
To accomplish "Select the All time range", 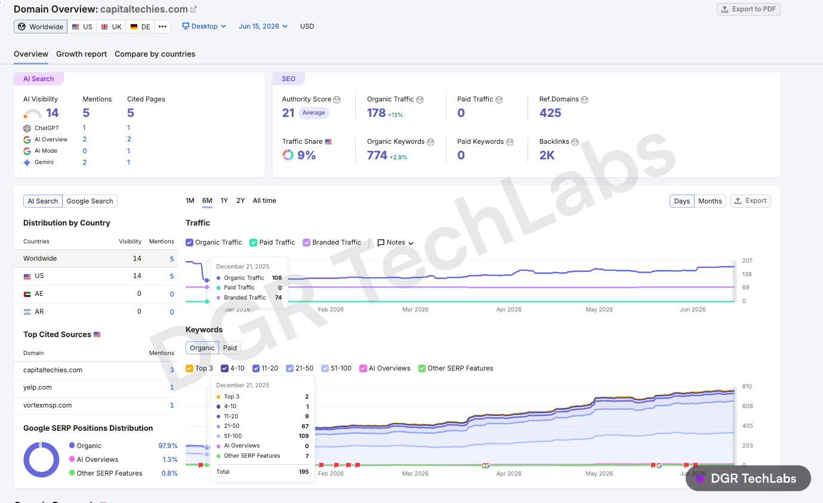I will (x=264, y=201).
